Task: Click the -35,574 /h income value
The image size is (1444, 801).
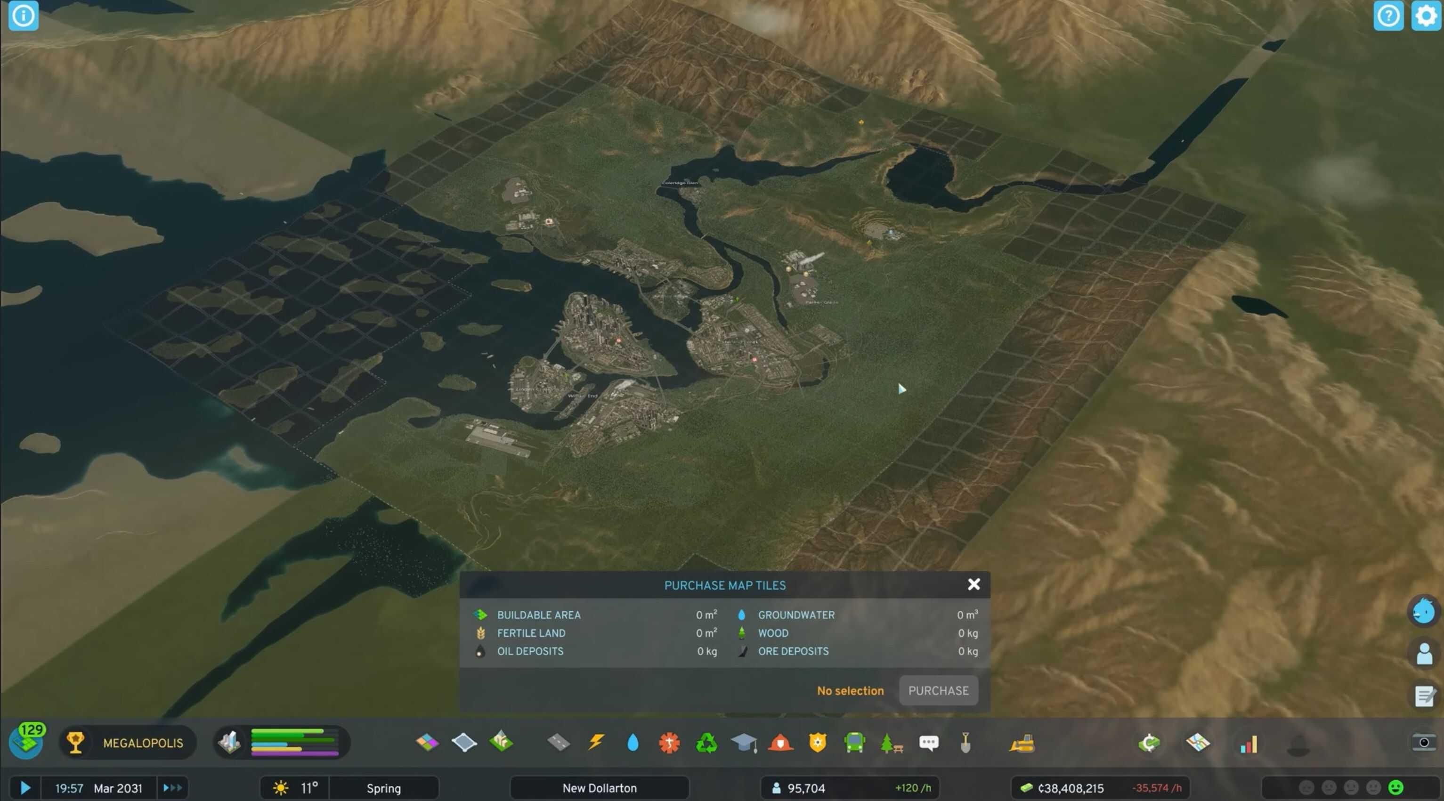Action: click(x=1156, y=787)
